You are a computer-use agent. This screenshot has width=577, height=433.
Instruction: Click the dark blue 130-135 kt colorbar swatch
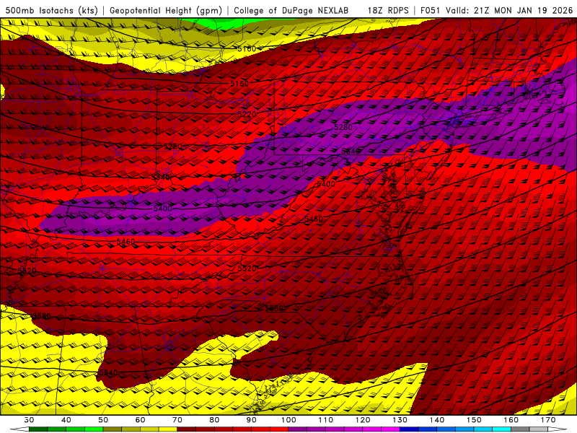click(409, 429)
